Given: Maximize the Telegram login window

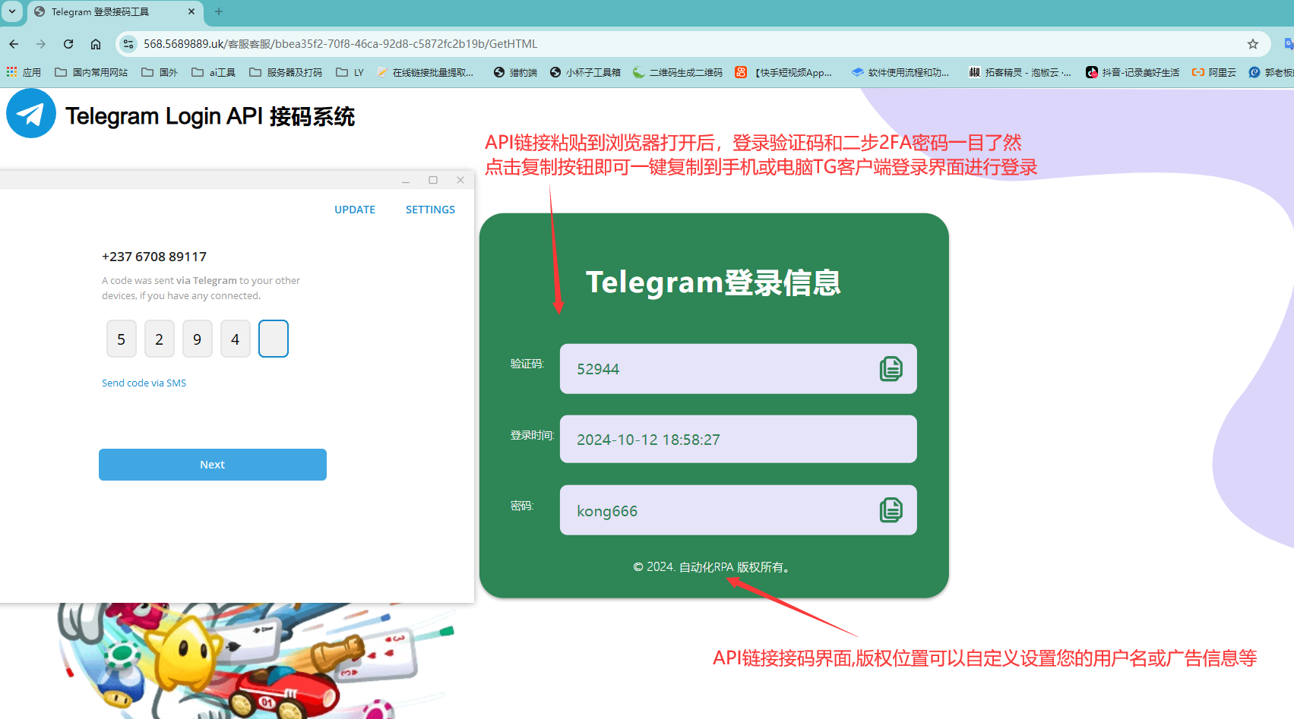Looking at the screenshot, I should point(433,180).
